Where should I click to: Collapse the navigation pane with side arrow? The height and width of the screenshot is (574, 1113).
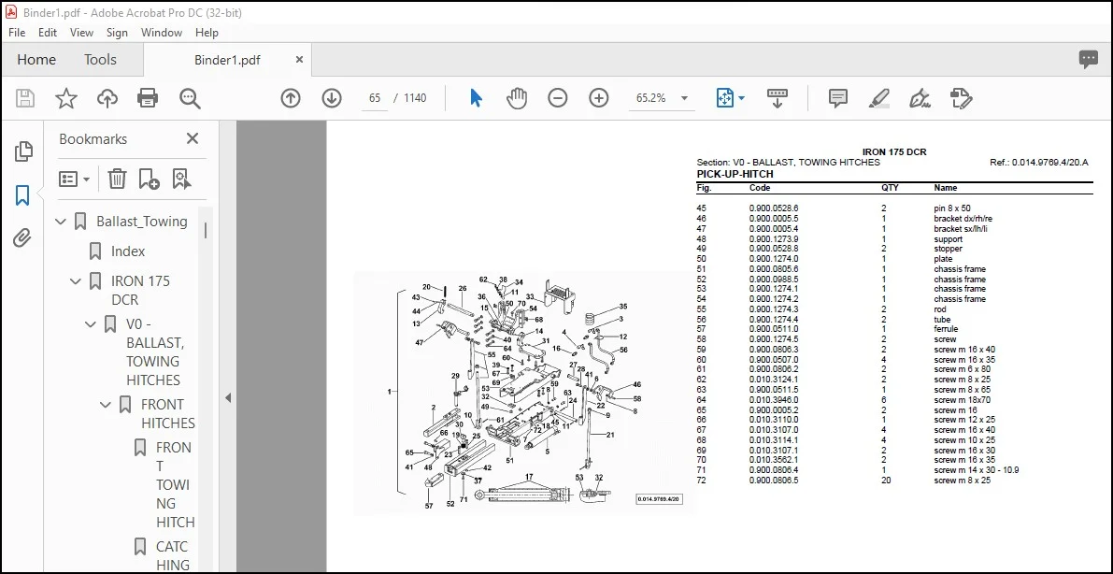(x=228, y=398)
